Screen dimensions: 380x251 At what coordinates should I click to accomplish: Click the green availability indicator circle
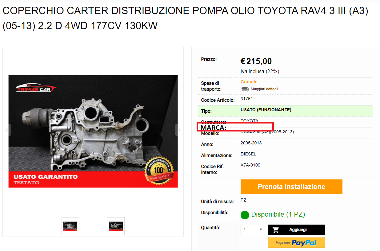(x=245, y=215)
